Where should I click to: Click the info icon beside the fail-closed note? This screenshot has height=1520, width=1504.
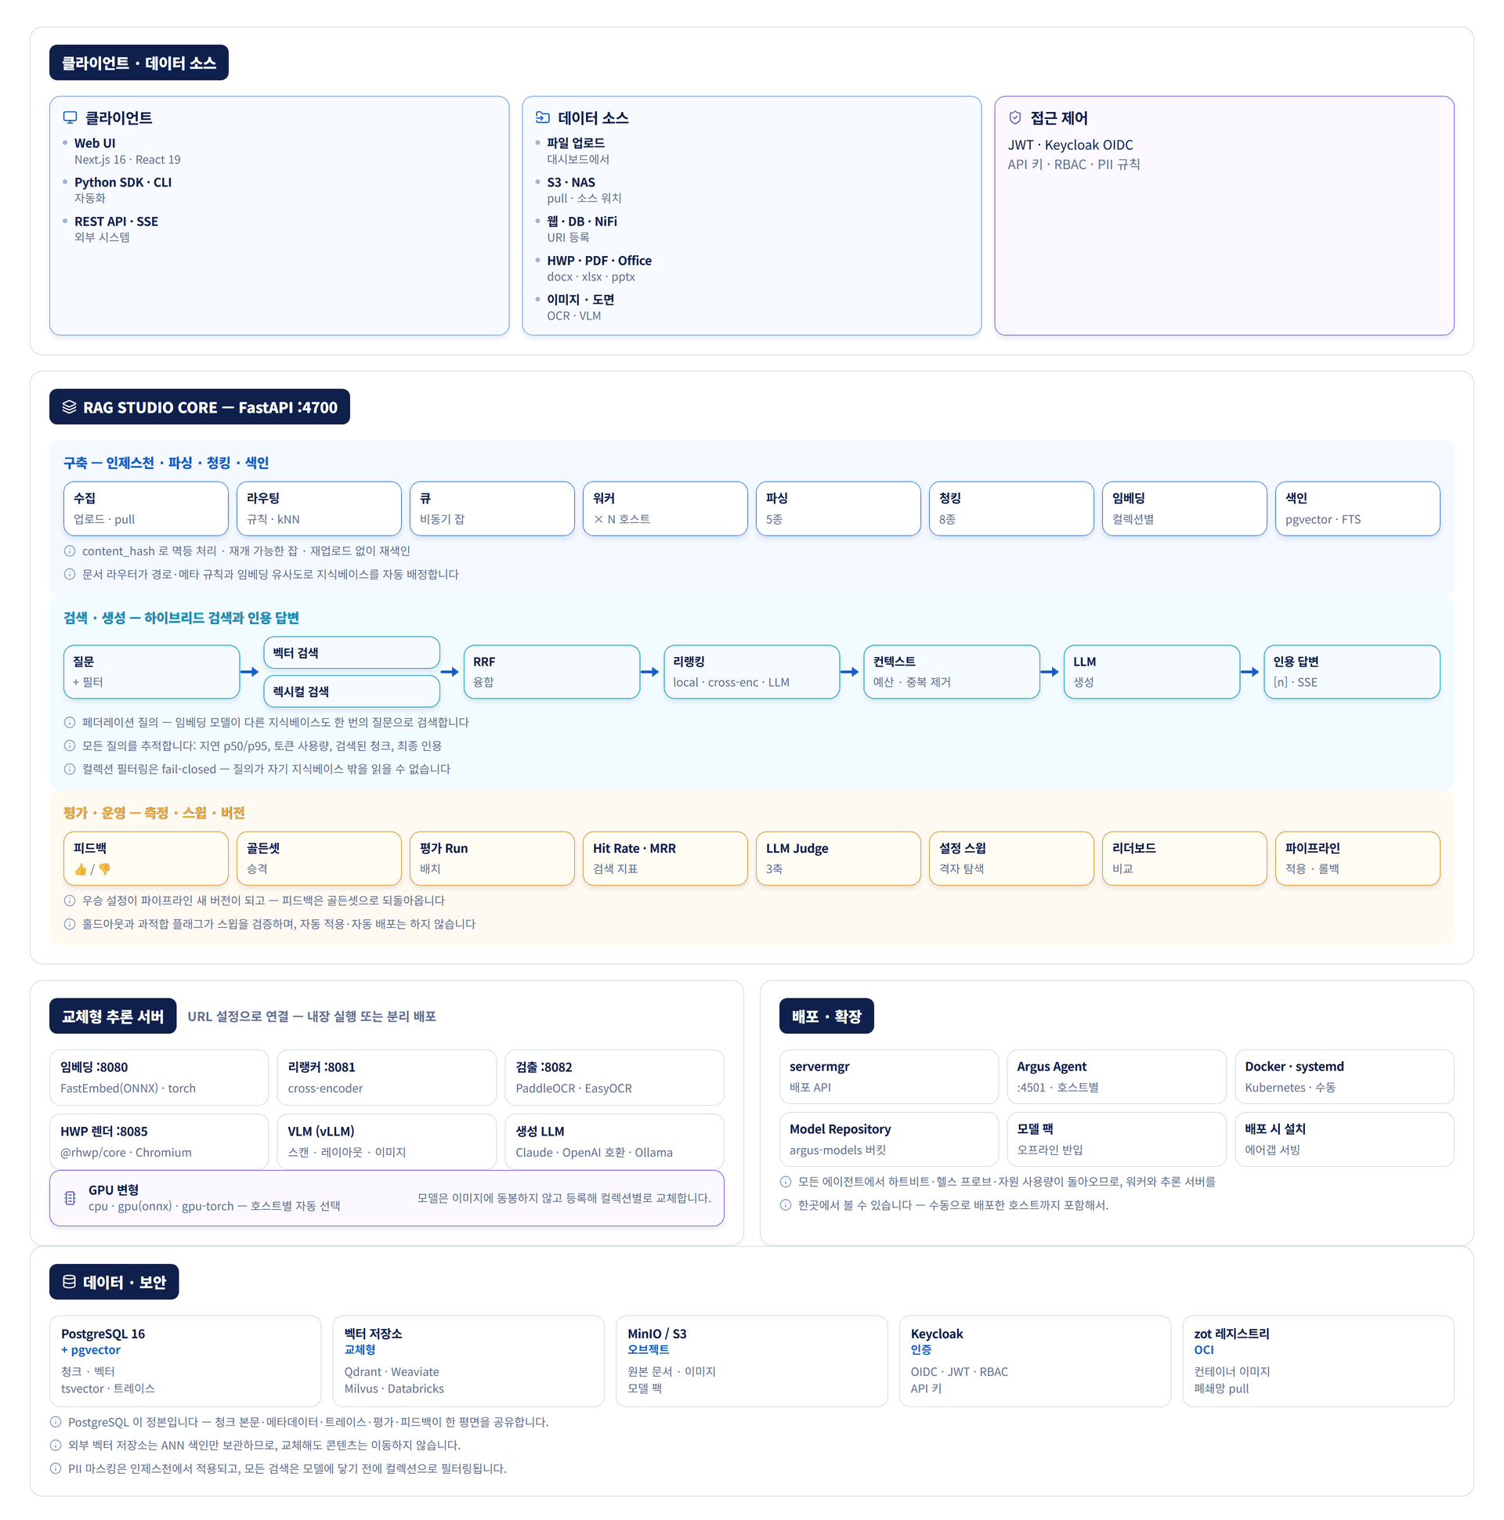pyautogui.click(x=69, y=769)
